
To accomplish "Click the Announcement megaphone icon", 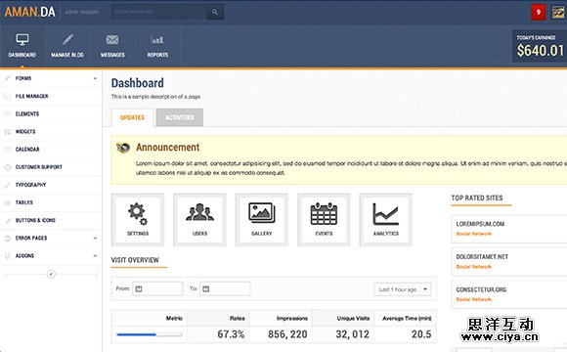I will 123,148.
